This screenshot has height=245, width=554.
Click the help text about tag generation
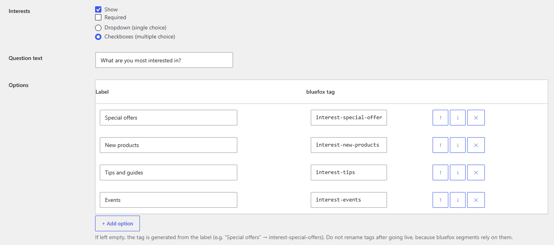tap(304, 238)
